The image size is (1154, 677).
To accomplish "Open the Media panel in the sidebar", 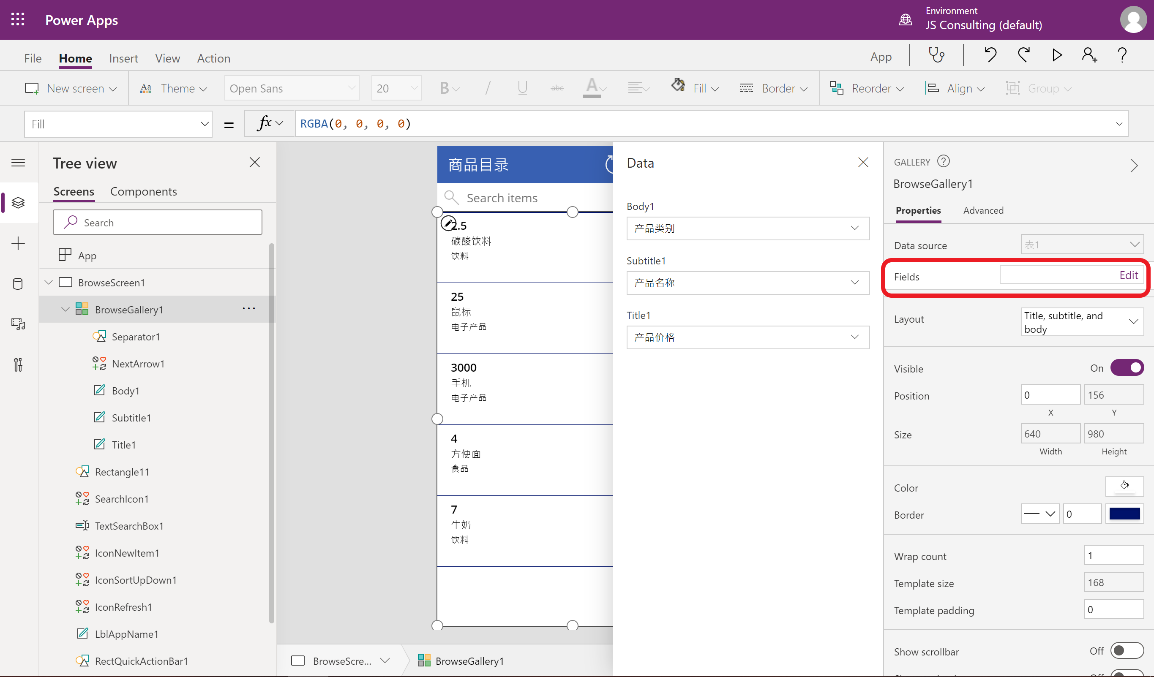I will tap(18, 324).
